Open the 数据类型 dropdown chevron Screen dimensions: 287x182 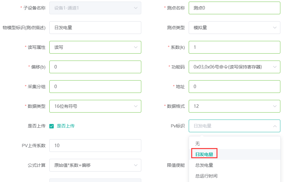pos(136,106)
